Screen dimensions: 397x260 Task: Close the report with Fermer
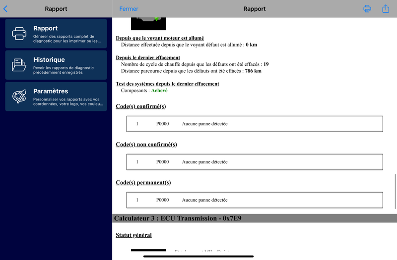[x=129, y=9]
